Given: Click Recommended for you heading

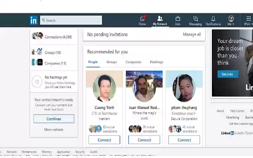Looking at the screenshot, I should click(108, 52).
